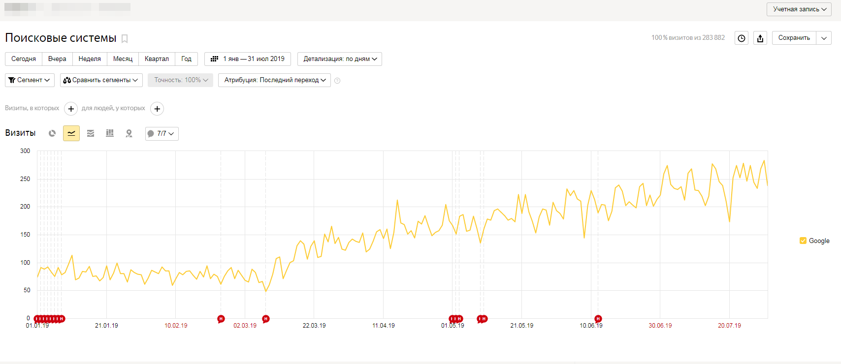Open the date range picker
841x364 pixels.
coord(248,59)
